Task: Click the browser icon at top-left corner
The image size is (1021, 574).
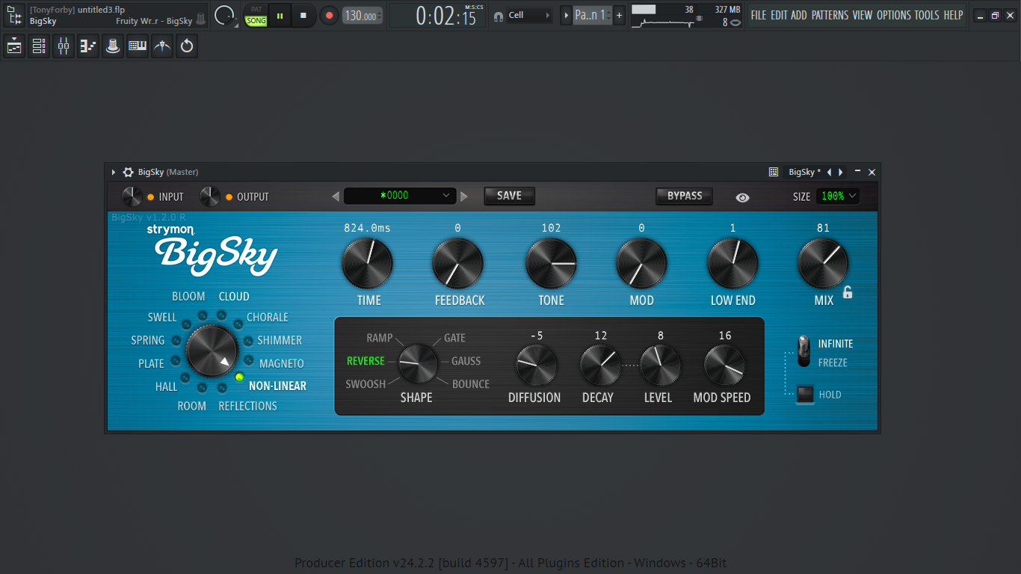Action: coord(14,15)
